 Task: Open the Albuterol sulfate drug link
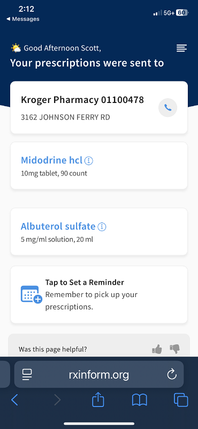tap(58, 226)
